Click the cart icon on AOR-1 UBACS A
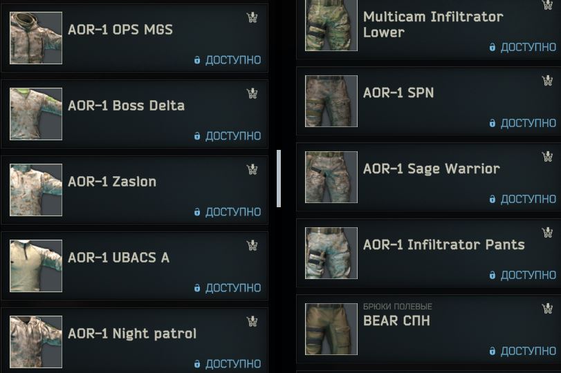Viewport: 561px width, 373px height. pyautogui.click(x=252, y=245)
